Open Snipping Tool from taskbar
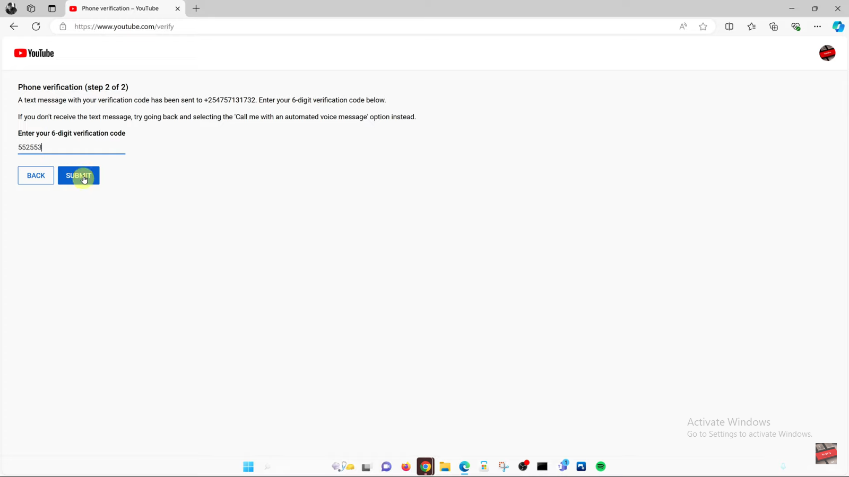 pos(504,466)
